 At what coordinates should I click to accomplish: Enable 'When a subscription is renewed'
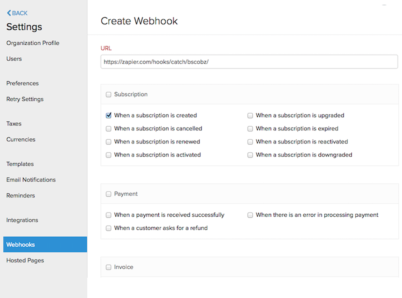[x=108, y=142]
